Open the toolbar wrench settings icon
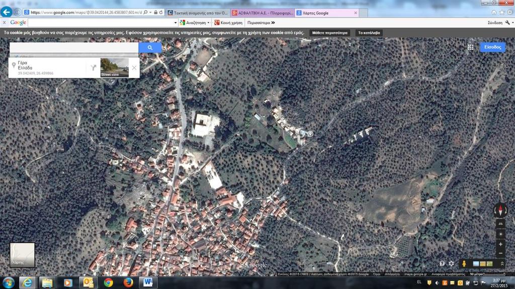This screenshot has width=515, height=289. coord(507,23)
